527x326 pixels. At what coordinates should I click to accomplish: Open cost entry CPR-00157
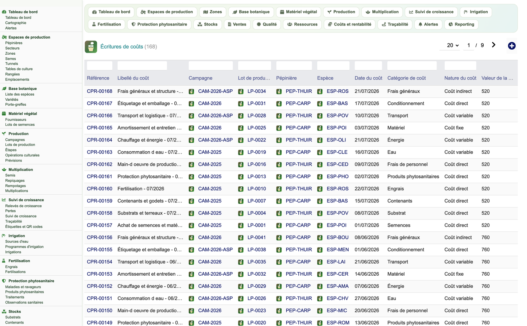100,225
